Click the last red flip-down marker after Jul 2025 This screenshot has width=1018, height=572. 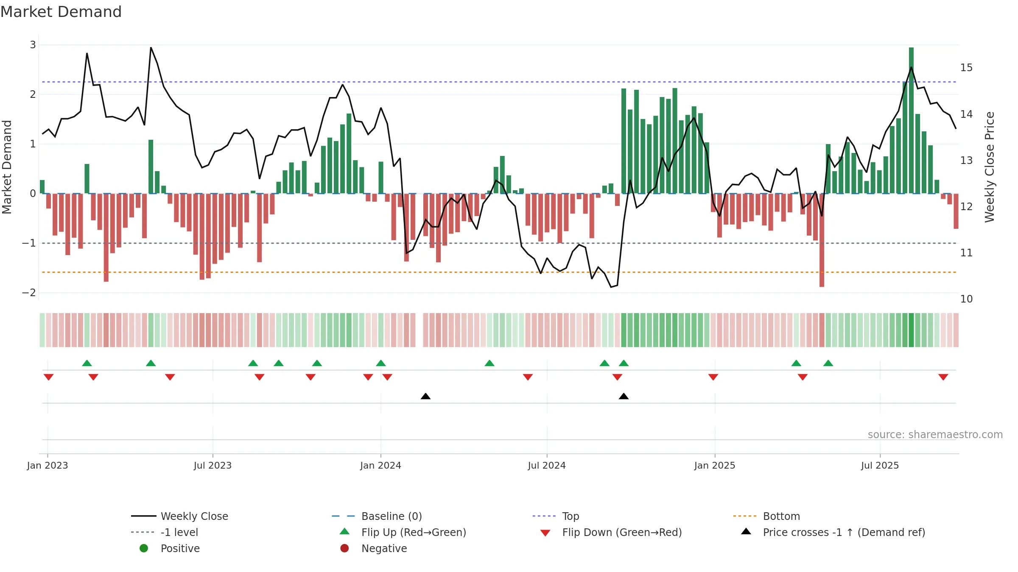coord(943,377)
